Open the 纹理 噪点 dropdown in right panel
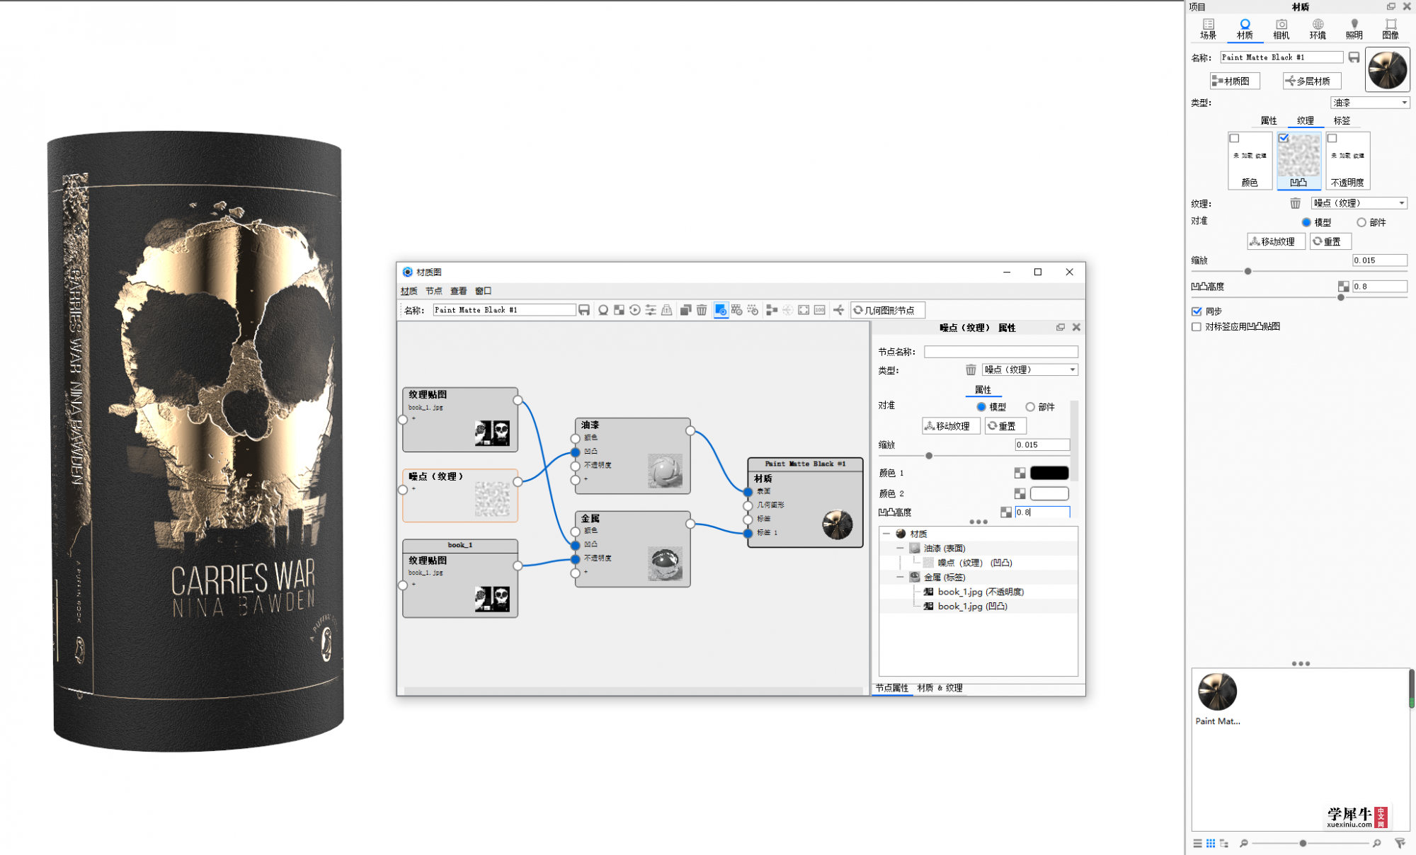 [x=1359, y=203]
